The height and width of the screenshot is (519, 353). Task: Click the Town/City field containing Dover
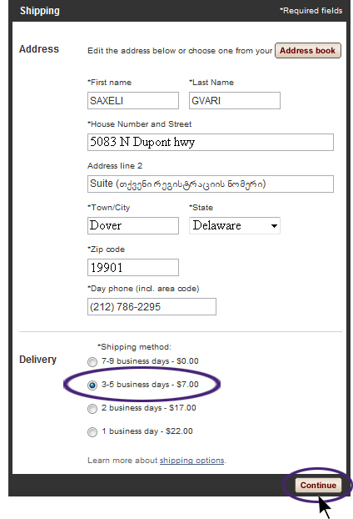133,226
